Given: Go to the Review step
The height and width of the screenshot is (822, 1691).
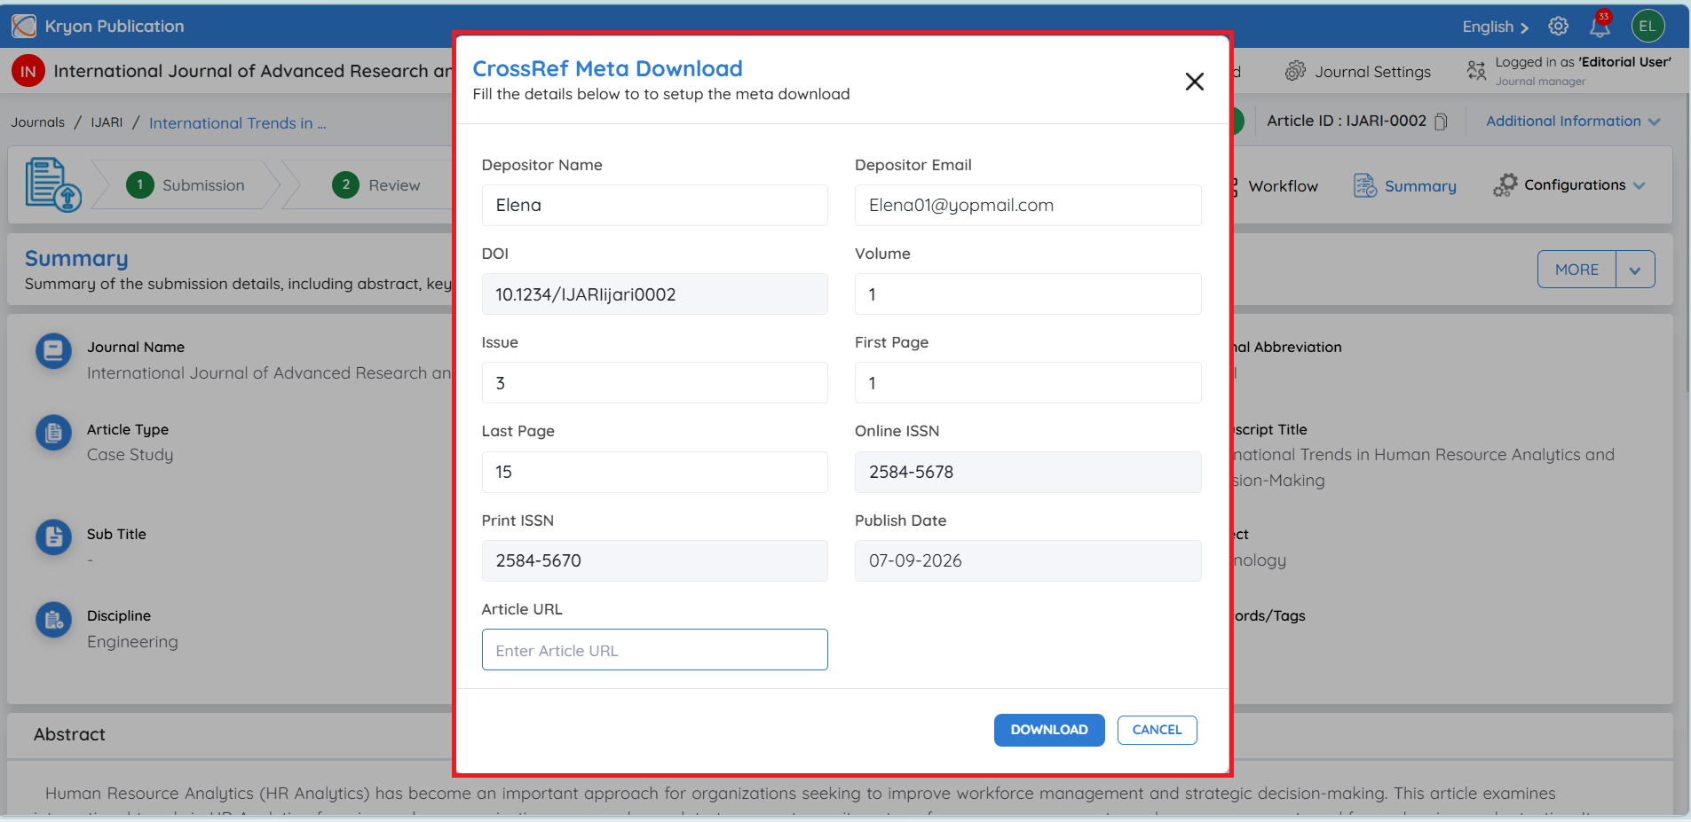Looking at the screenshot, I should click(x=376, y=184).
